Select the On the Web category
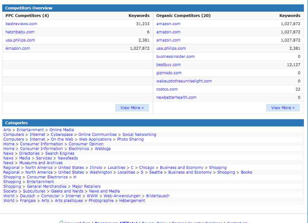This screenshot has height=223, width=308. click(62, 139)
